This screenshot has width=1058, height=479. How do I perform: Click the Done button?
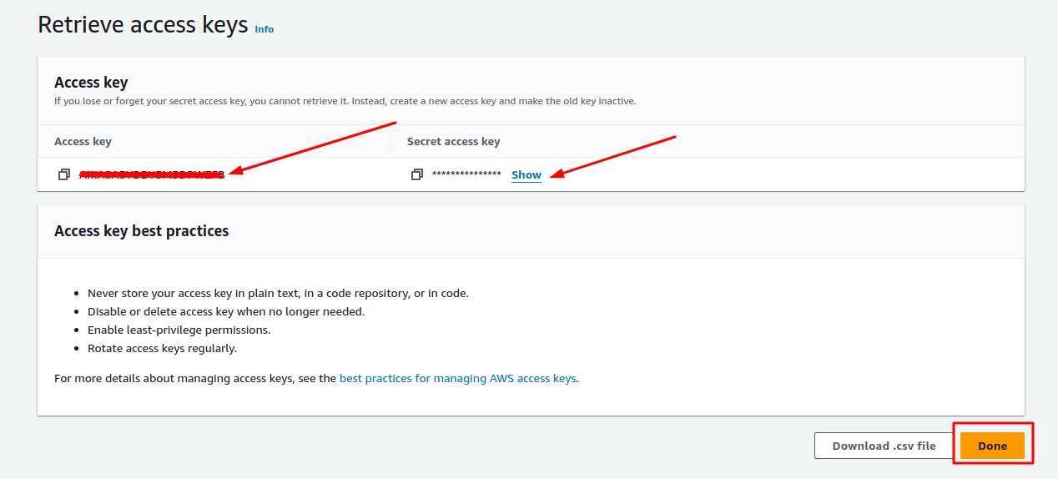coord(992,446)
